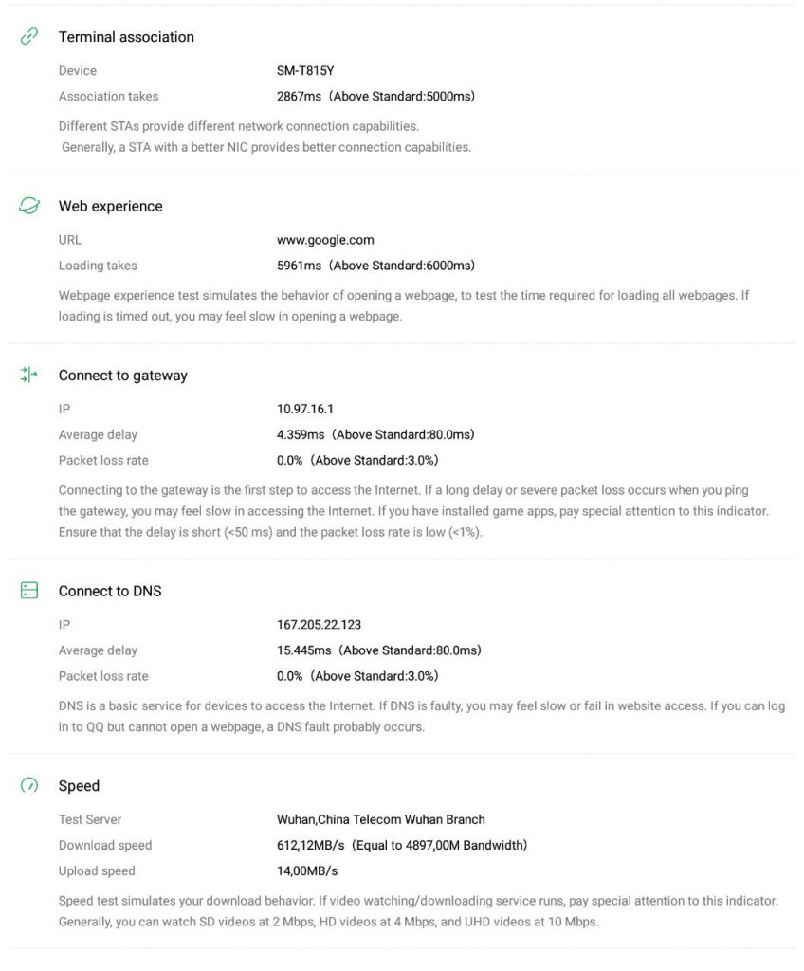This screenshot has width=804, height=971.
Task: Click the gateway IP 10.97.16.1
Action: click(305, 409)
